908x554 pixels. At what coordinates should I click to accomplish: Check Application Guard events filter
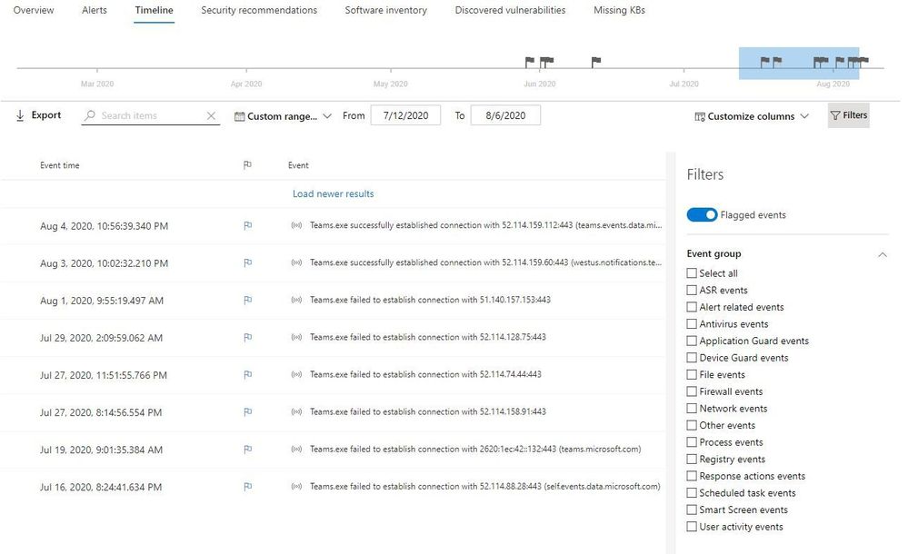pyautogui.click(x=692, y=341)
